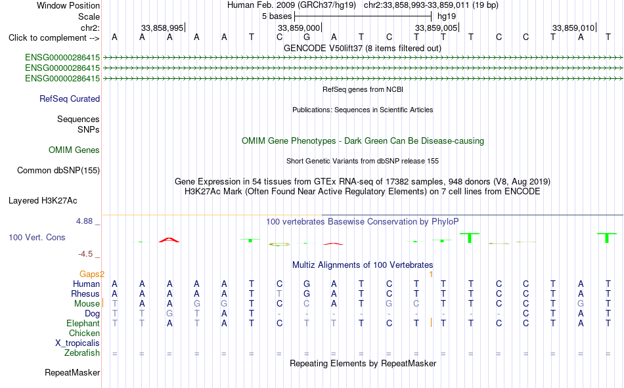Screen dimensions: 624x388
Task: Open the Layered H3K27Ac track label
Action: tap(43, 201)
